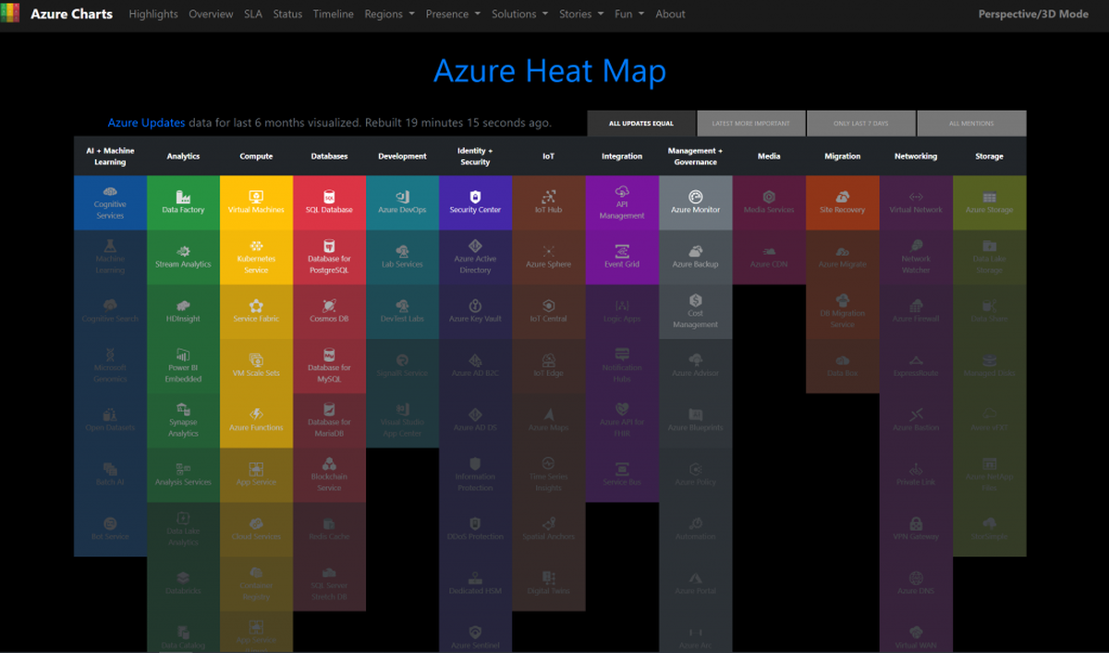The image size is (1109, 653).
Task: Click the Blockchain Service tile
Action: click(x=329, y=475)
